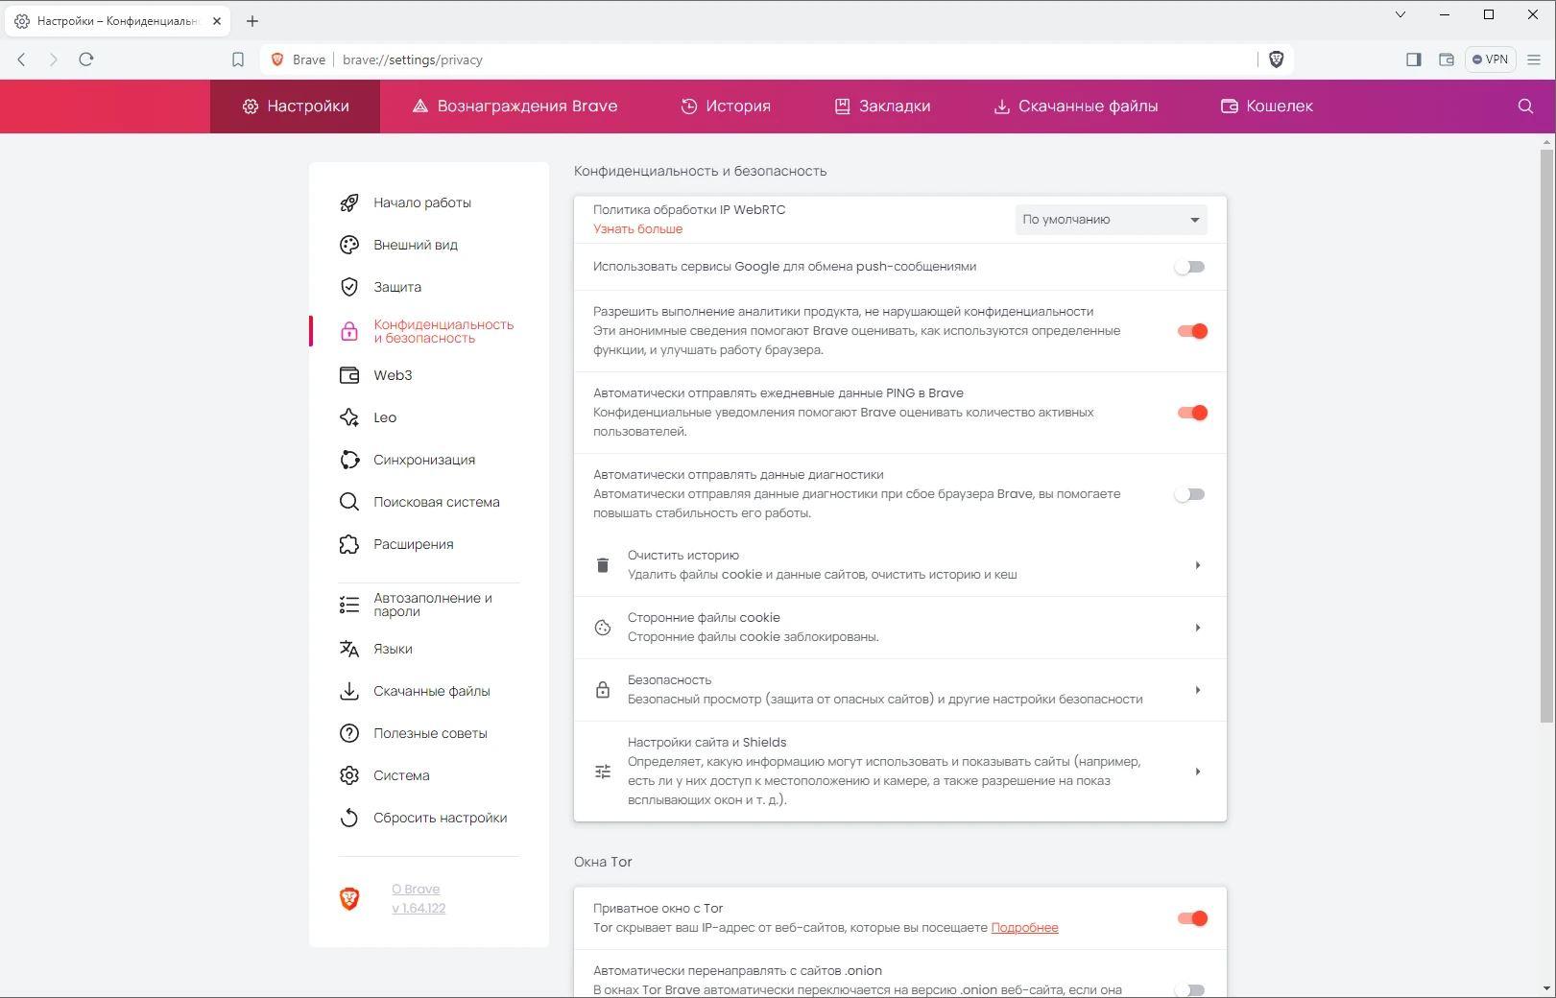The height and width of the screenshot is (998, 1556).
Task: Go forward with the forward arrow
Action: coord(54,59)
